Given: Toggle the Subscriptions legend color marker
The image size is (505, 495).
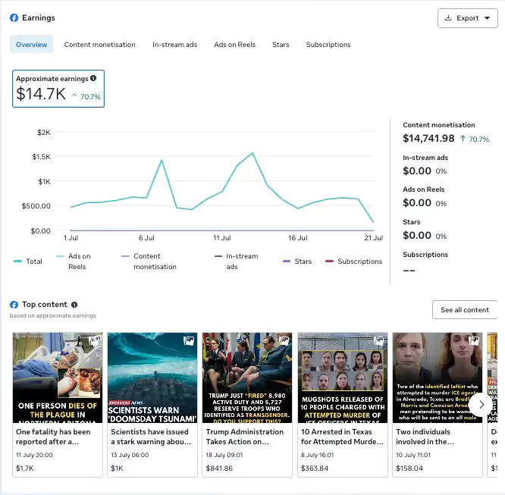Looking at the screenshot, I should 330,262.
